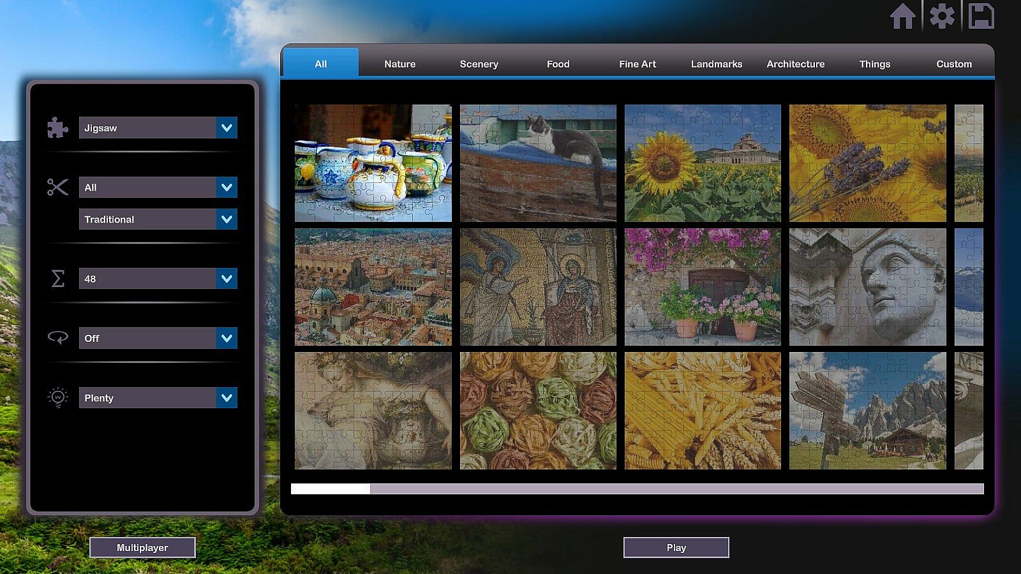This screenshot has height=574, width=1021.
Task: Click the scissors cut-style icon
Action: click(x=57, y=187)
